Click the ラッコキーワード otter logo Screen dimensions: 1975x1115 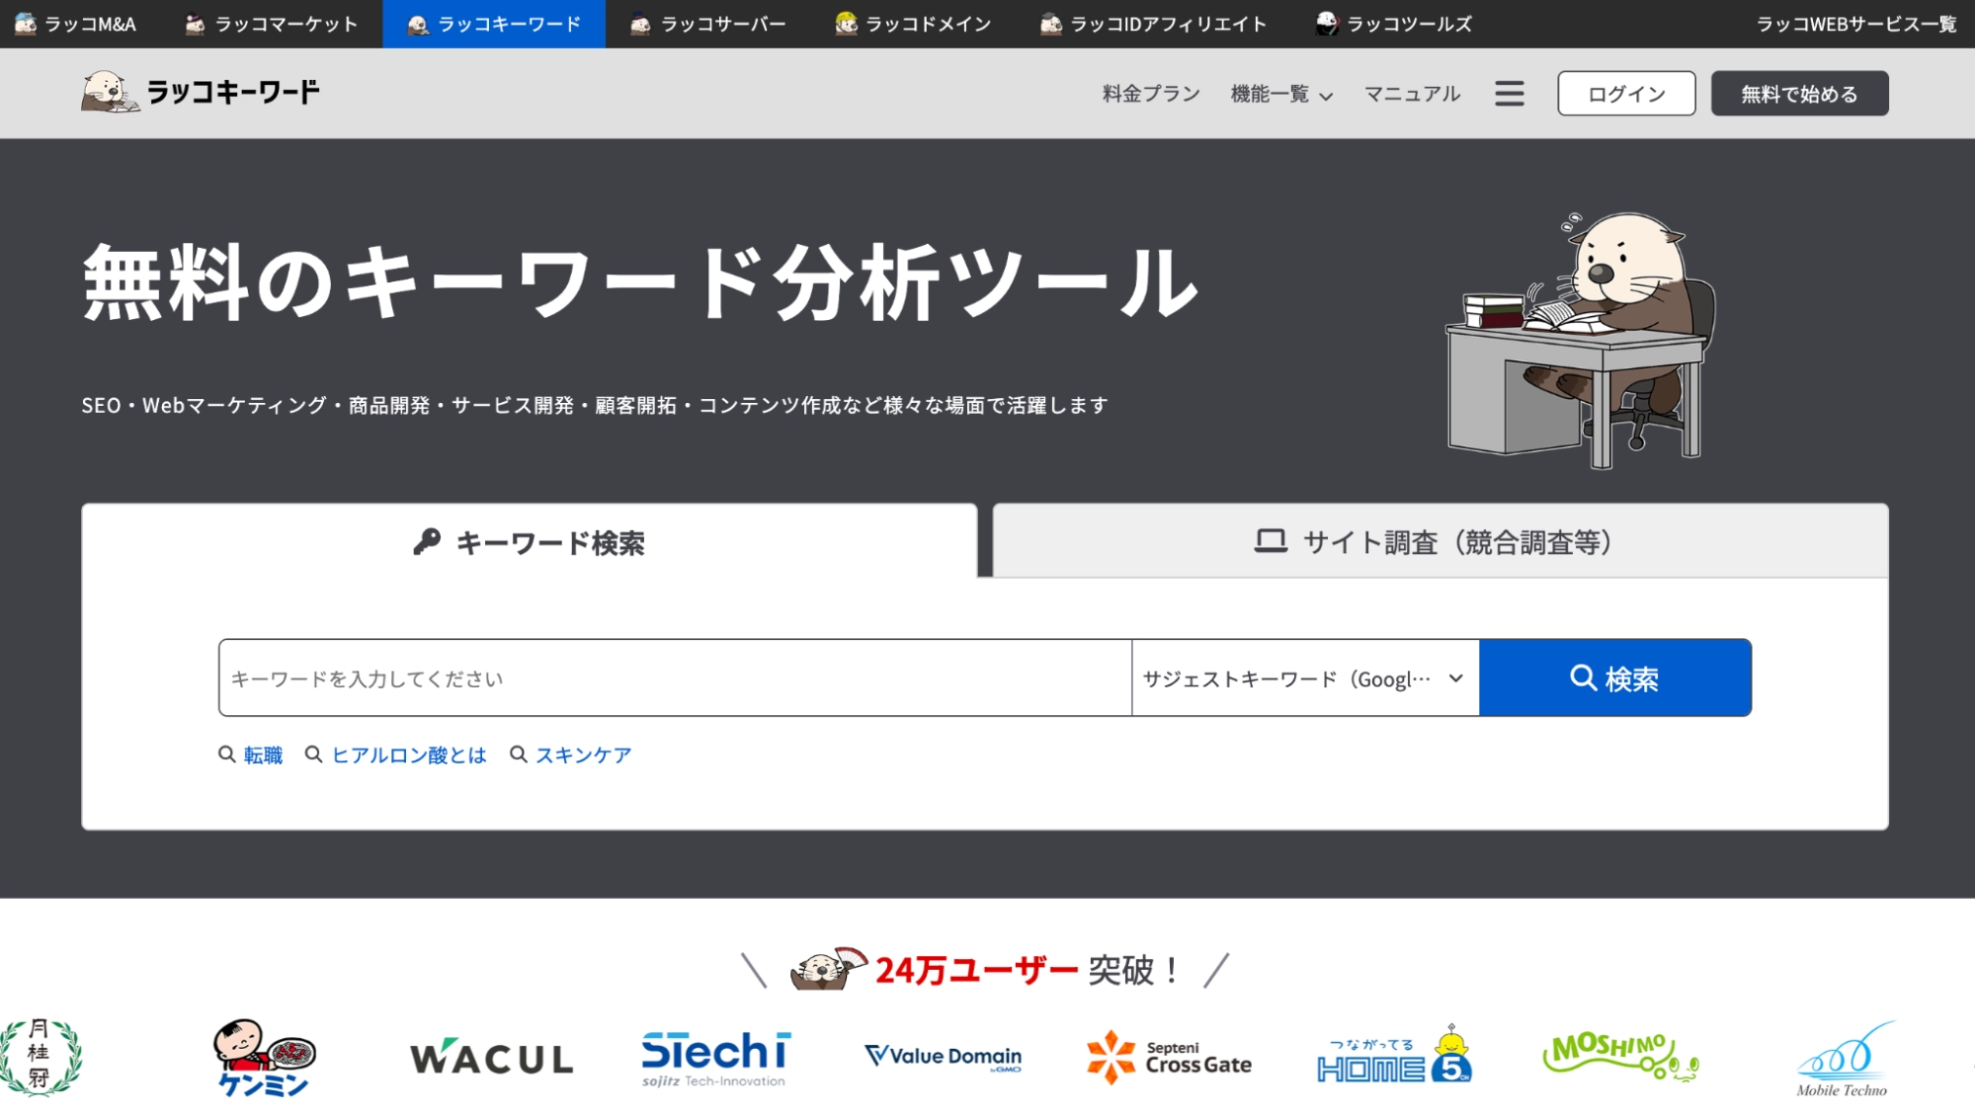[201, 92]
